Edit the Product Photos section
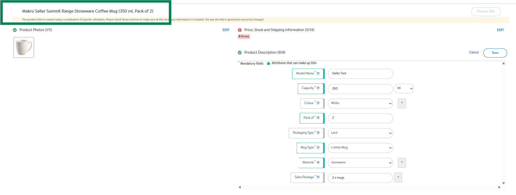This screenshot has width=516, height=195. point(226,30)
